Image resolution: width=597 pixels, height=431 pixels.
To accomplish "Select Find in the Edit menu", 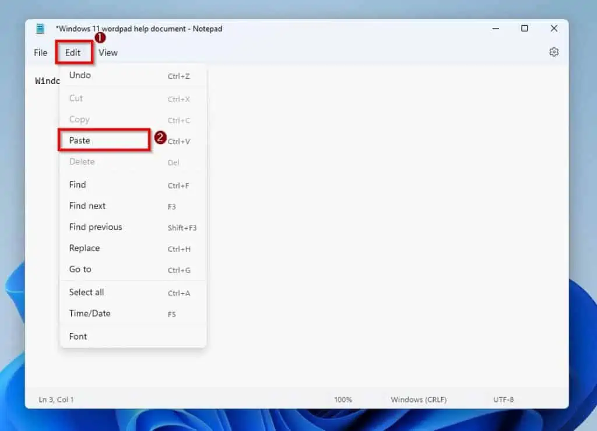I will pyautogui.click(x=134, y=185).
